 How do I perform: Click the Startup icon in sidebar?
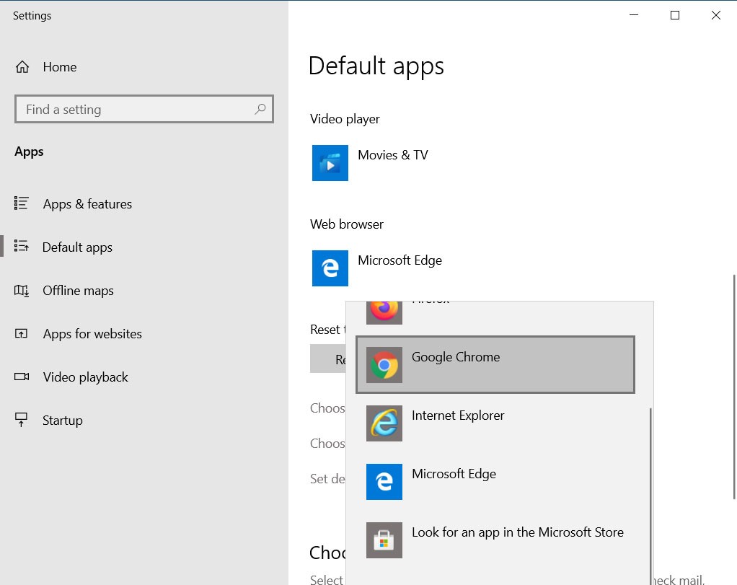[x=22, y=421]
